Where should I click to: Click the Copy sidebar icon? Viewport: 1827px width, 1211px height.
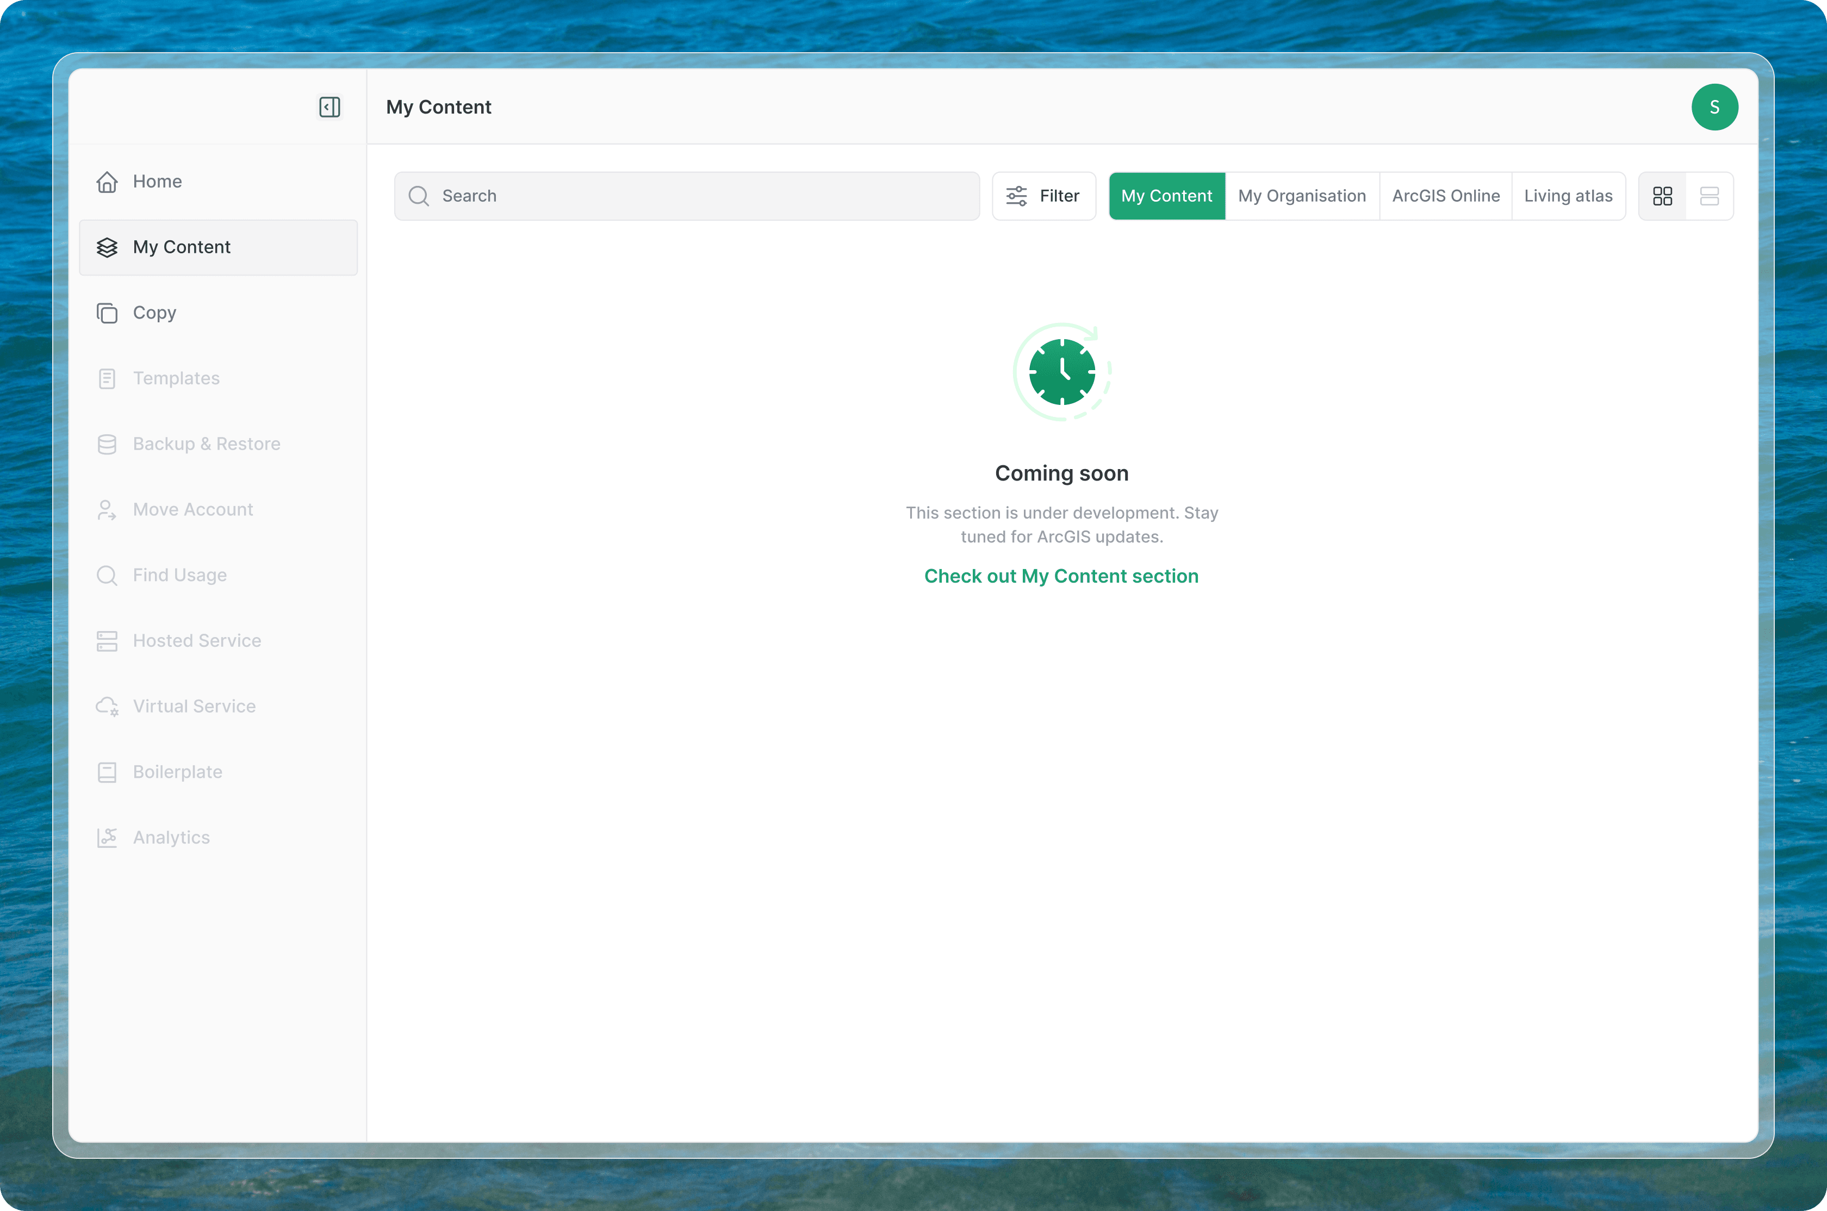(x=107, y=313)
